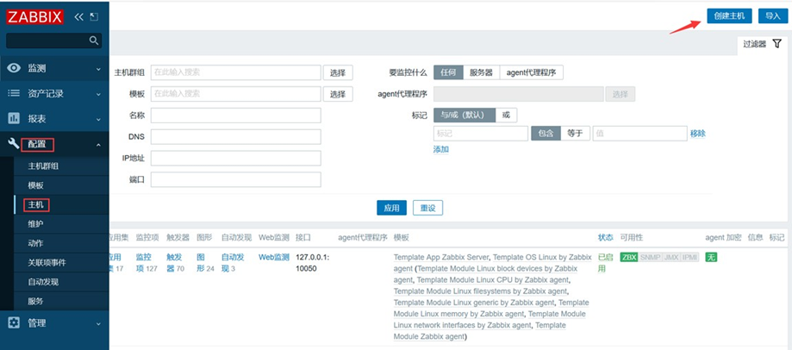792x350 pixels.
Task: Focus the IP地址 input field
Action: click(236, 158)
